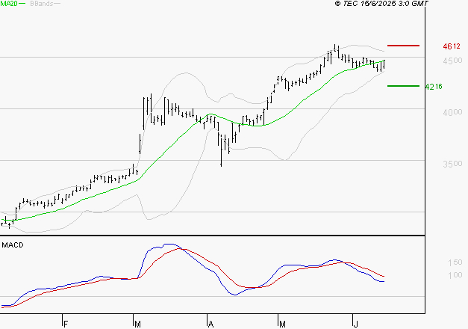Click the J month label on time axis
468x329 pixels.
click(355, 325)
